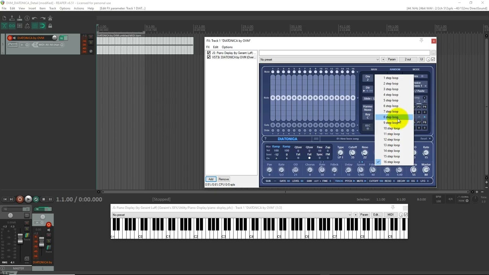
Task: Toggle mute dot for step 1
Action: 272,72
